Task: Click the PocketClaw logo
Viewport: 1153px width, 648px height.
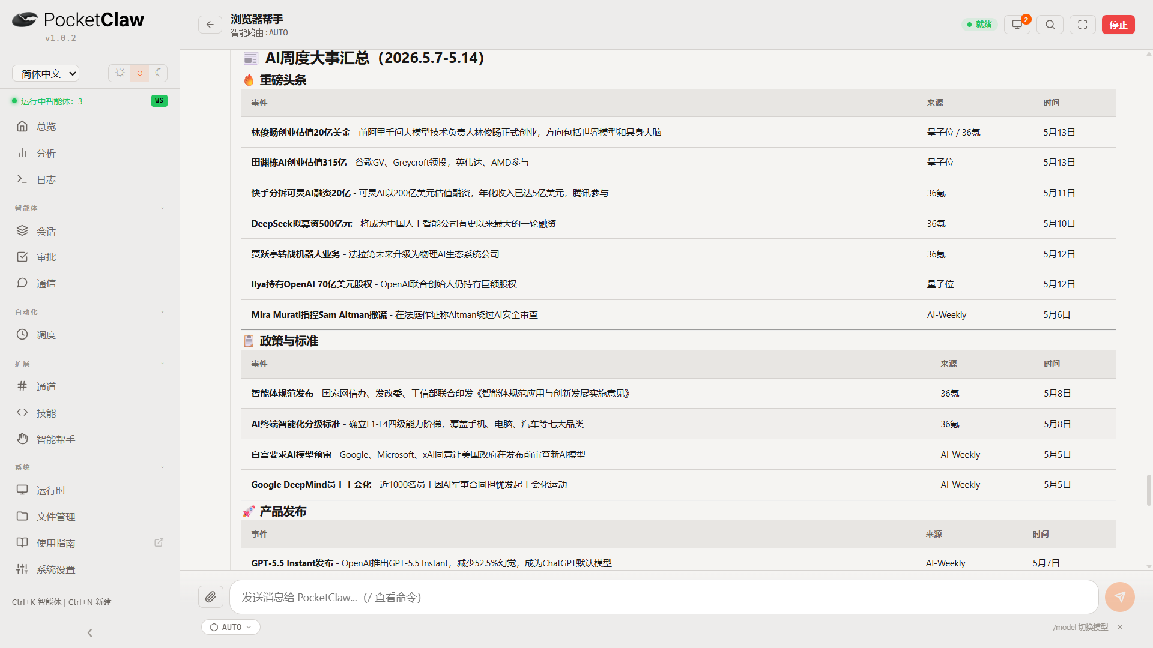Action: pos(78,20)
